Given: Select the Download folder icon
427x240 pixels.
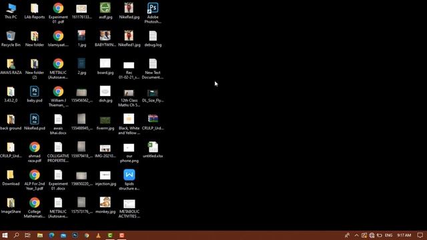Looking at the screenshot, I should click(x=11, y=177).
